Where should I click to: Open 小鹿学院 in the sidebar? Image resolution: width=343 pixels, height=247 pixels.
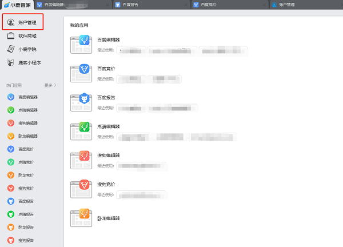click(22, 49)
